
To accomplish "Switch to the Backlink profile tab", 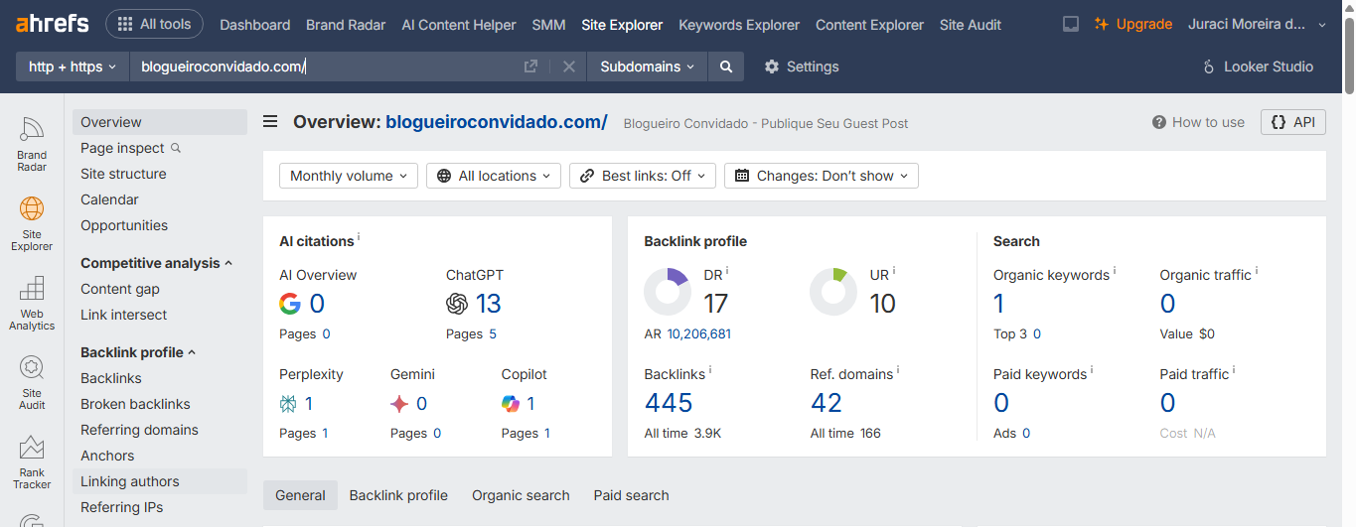I will (398, 495).
